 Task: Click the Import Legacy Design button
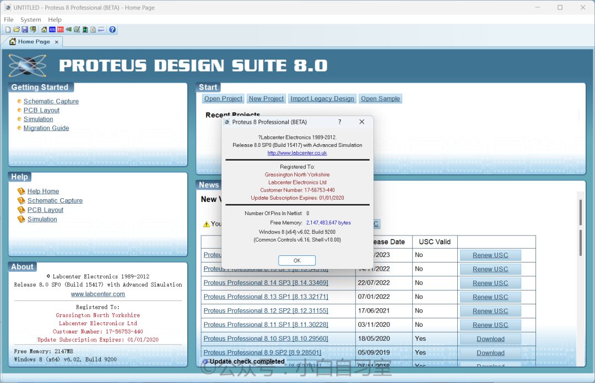pos(322,99)
